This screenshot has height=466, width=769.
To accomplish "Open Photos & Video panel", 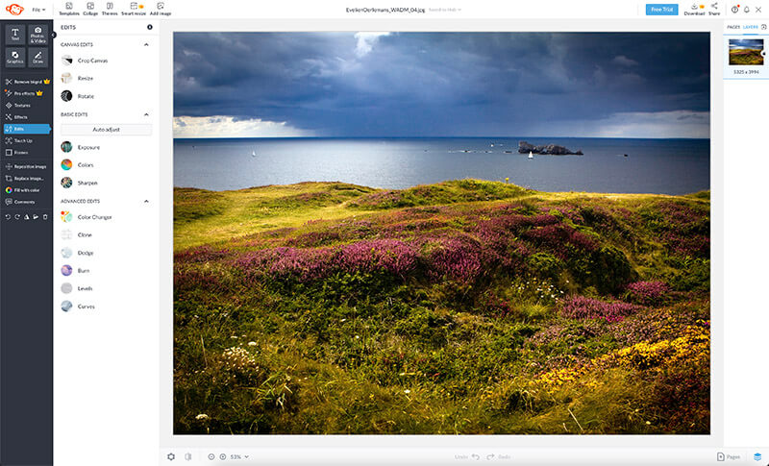I will [38, 34].
